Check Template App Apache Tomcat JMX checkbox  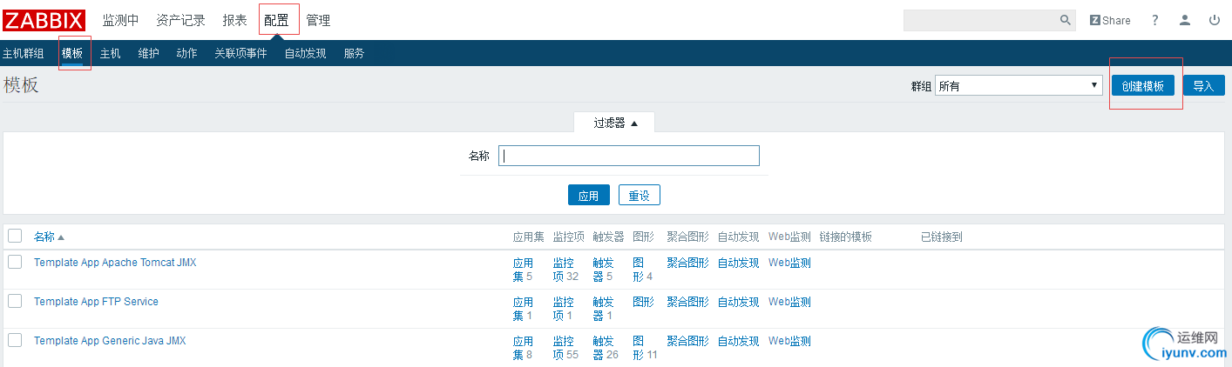15,262
